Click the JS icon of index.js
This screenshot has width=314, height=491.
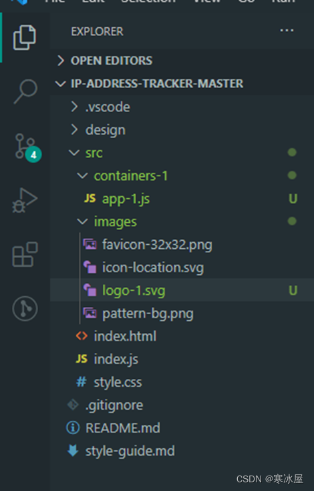coord(82,359)
